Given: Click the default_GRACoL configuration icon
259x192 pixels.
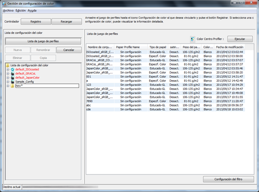Looking at the screenshot, I should (13, 73).
